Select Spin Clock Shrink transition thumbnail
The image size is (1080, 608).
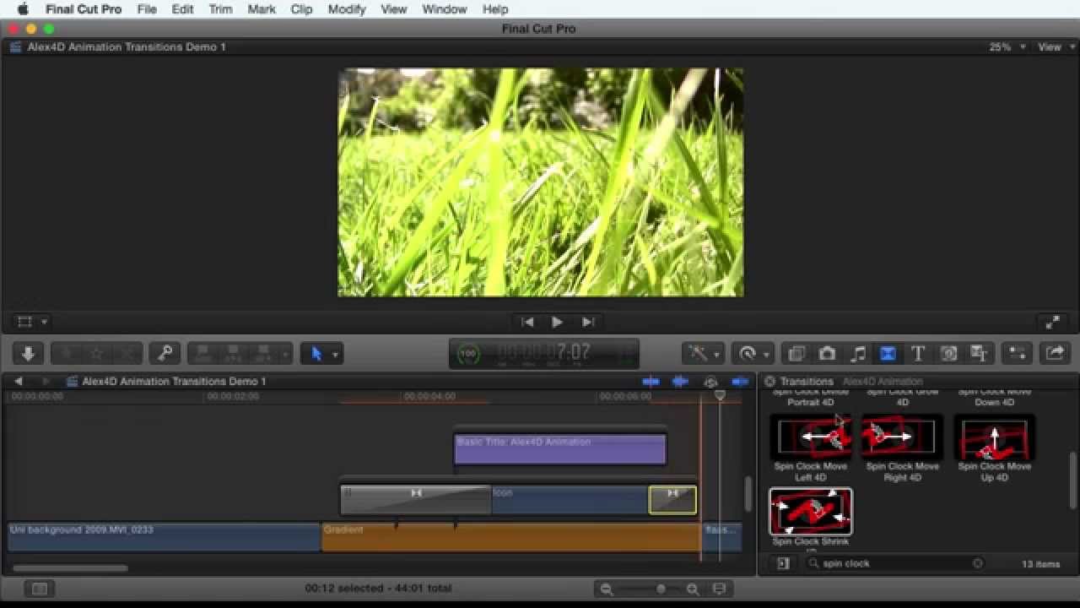pyautogui.click(x=811, y=512)
